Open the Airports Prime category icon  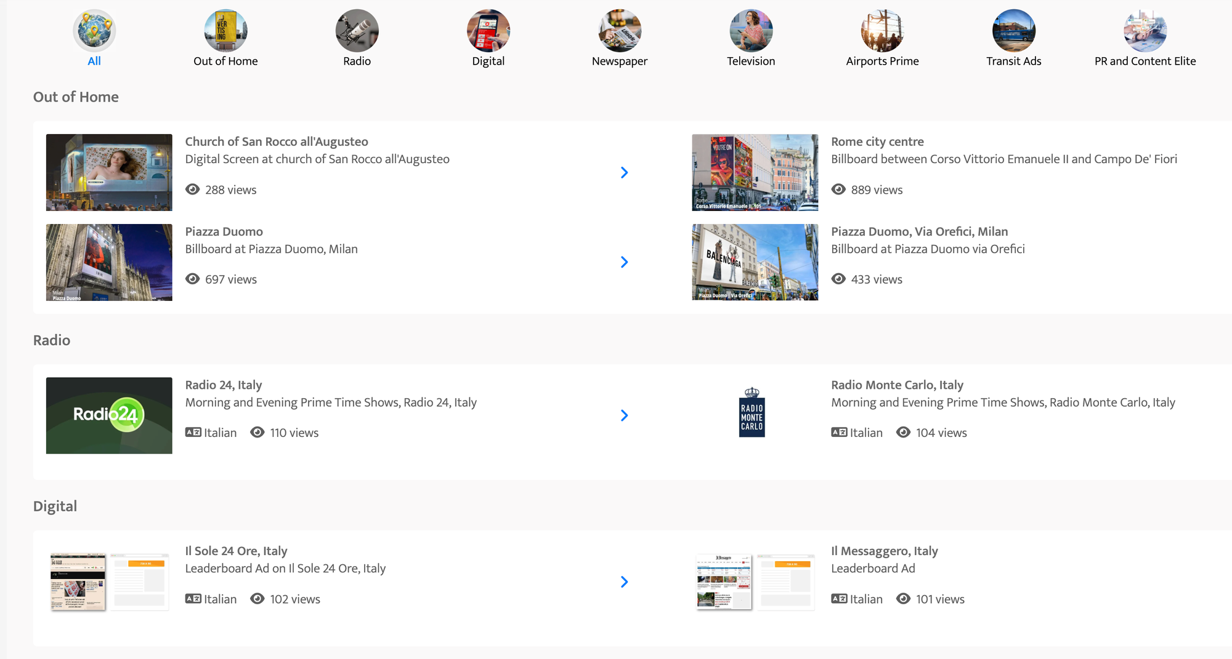coord(882,31)
